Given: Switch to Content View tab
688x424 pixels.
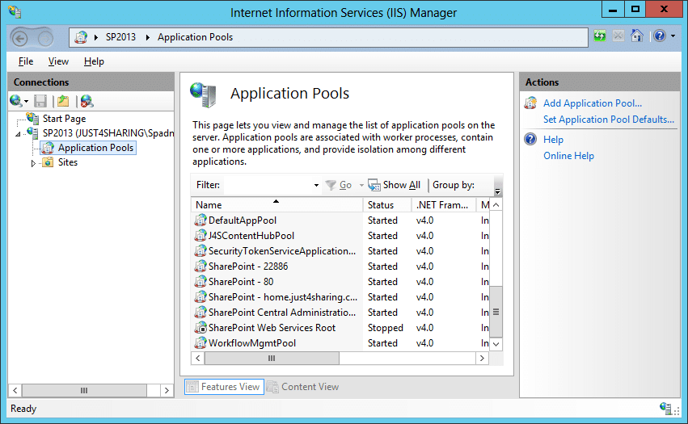Looking at the screenshot, I should pos(303,387).
